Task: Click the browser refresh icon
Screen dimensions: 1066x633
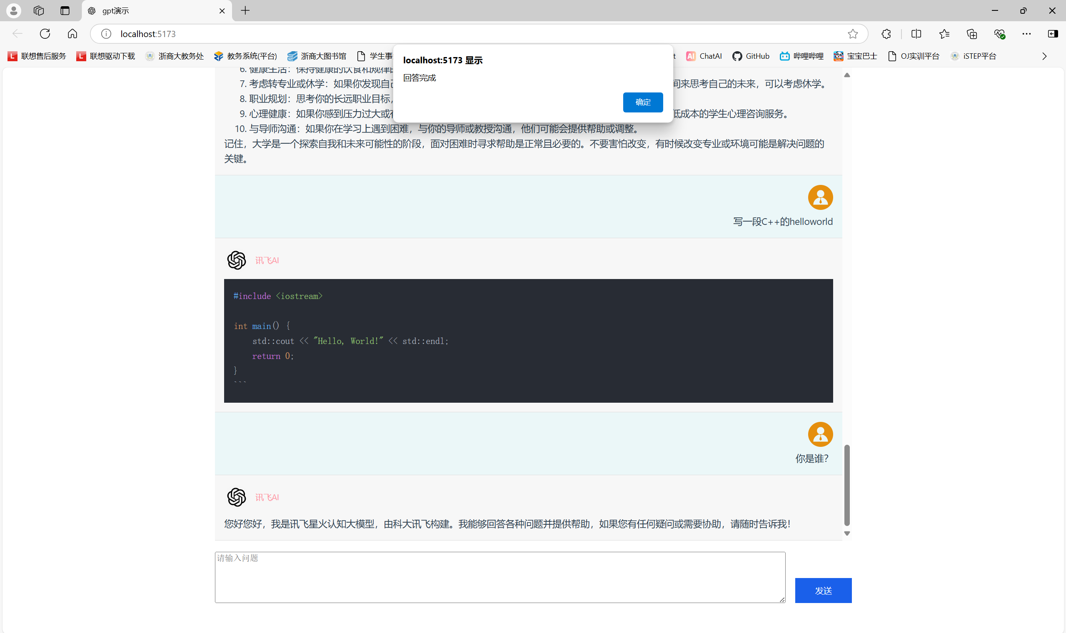Action: 45,34
